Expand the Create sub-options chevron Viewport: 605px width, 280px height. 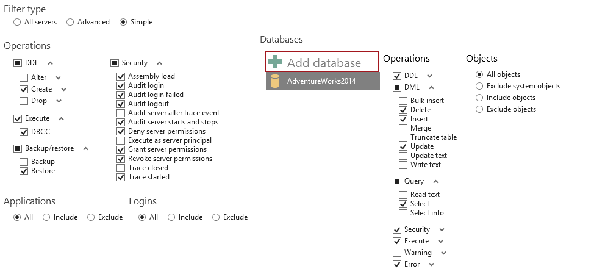pyautogui.click(x=63, y=89)
